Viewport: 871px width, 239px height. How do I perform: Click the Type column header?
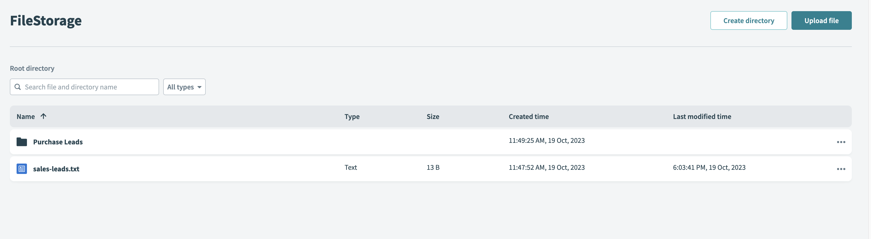tap(352, 116)
